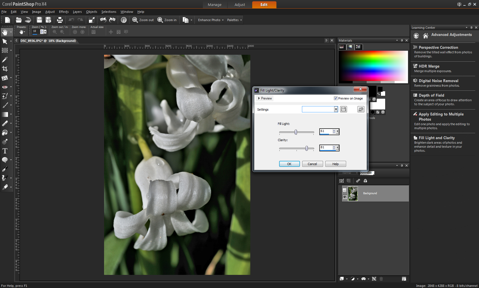Viewport: 479px width, 288px height.
Task: Click the Open file folder icon
Action: pos(19,20)
